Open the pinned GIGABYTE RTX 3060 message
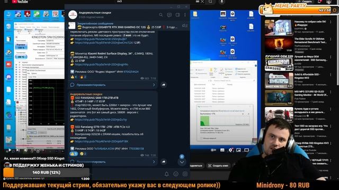Viewport: 339px width, 190px height. (x=127, y=25)
